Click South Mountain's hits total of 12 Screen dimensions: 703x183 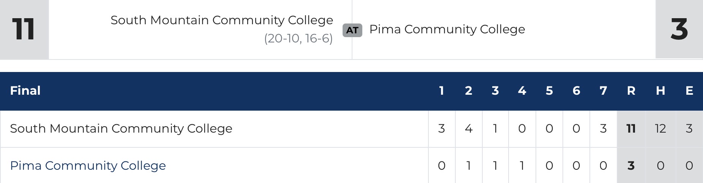click(660, 128)
